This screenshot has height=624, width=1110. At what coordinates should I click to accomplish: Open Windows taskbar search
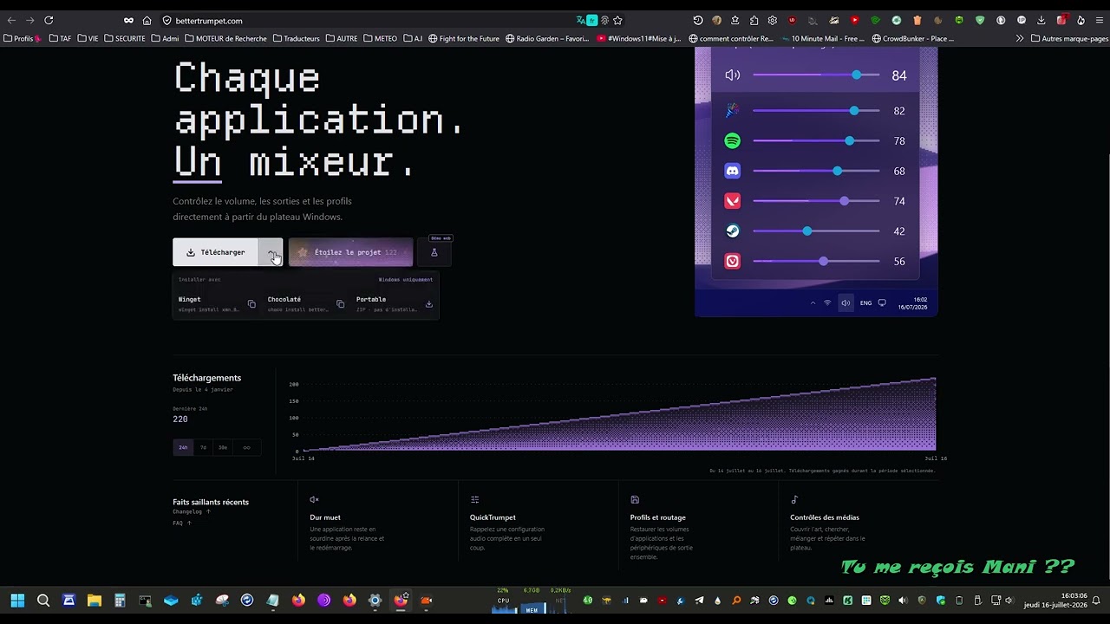coord(43,600)
